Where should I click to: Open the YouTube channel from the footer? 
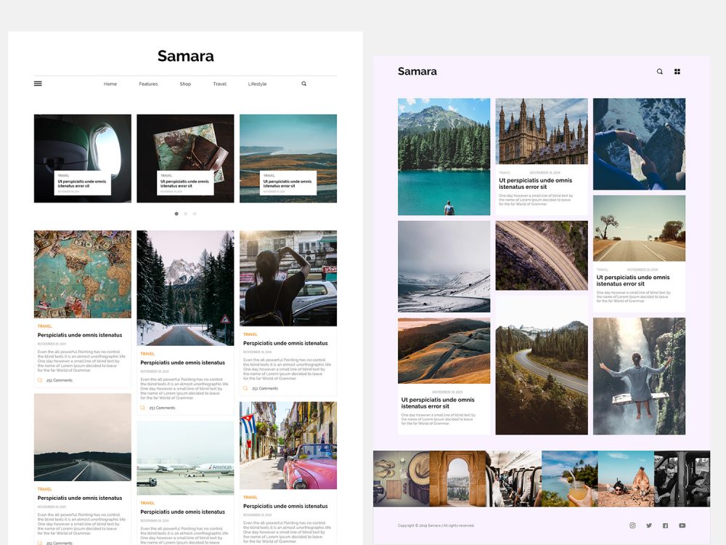coord(682,525)
